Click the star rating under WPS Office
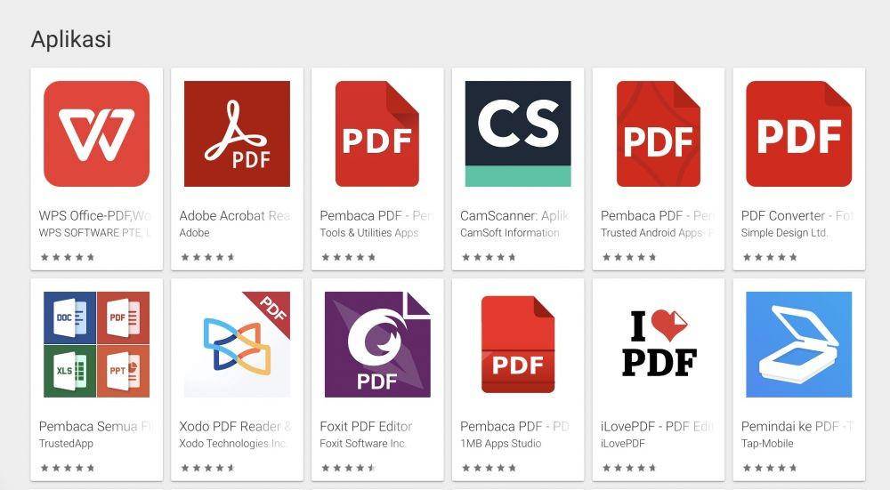Viewport: 890px width, 490px height. tap(68, 257)
